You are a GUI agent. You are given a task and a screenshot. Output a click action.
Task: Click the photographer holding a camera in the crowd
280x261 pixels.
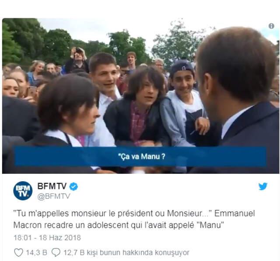[77, 59]
